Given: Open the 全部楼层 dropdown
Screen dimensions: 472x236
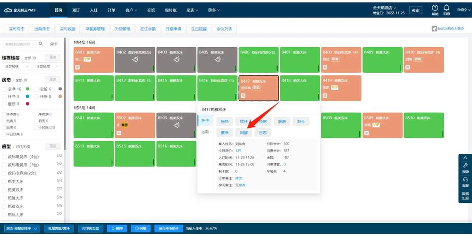Looking at the screenshot, I should (x=47, y=66).
